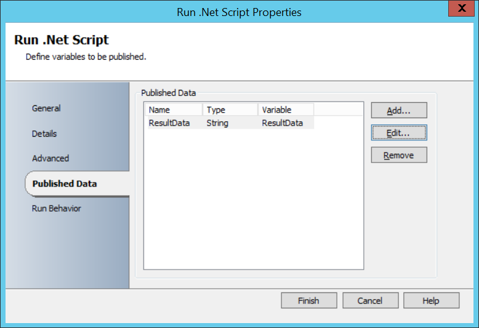This screenshot has width=479, height=328.
Task: Open the Run Behavior tab
Action: [56, 209]
